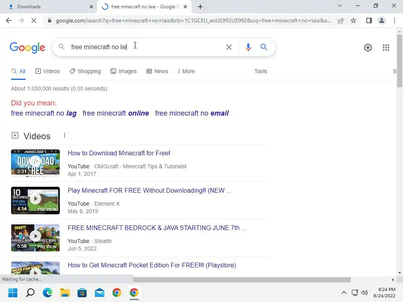
Task: Open network status tray icon
Action: (x=355, y=293)
